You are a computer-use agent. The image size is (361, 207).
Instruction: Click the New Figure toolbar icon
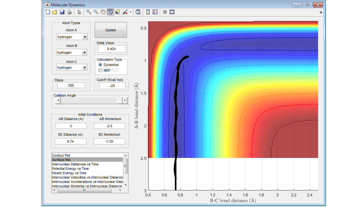(x=48, y=12)
